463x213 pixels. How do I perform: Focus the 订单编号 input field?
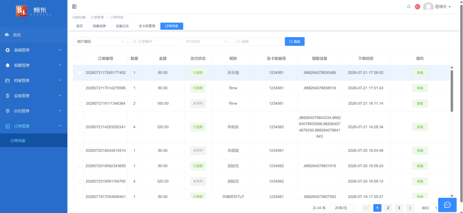point(155,41)
